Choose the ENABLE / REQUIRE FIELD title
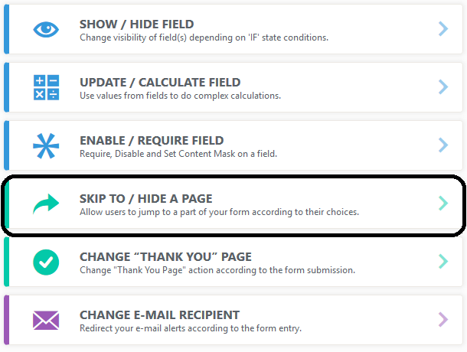 tap(152, 141)
